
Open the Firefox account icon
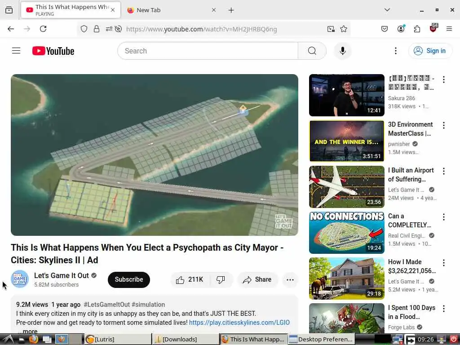tap(401, 29)
